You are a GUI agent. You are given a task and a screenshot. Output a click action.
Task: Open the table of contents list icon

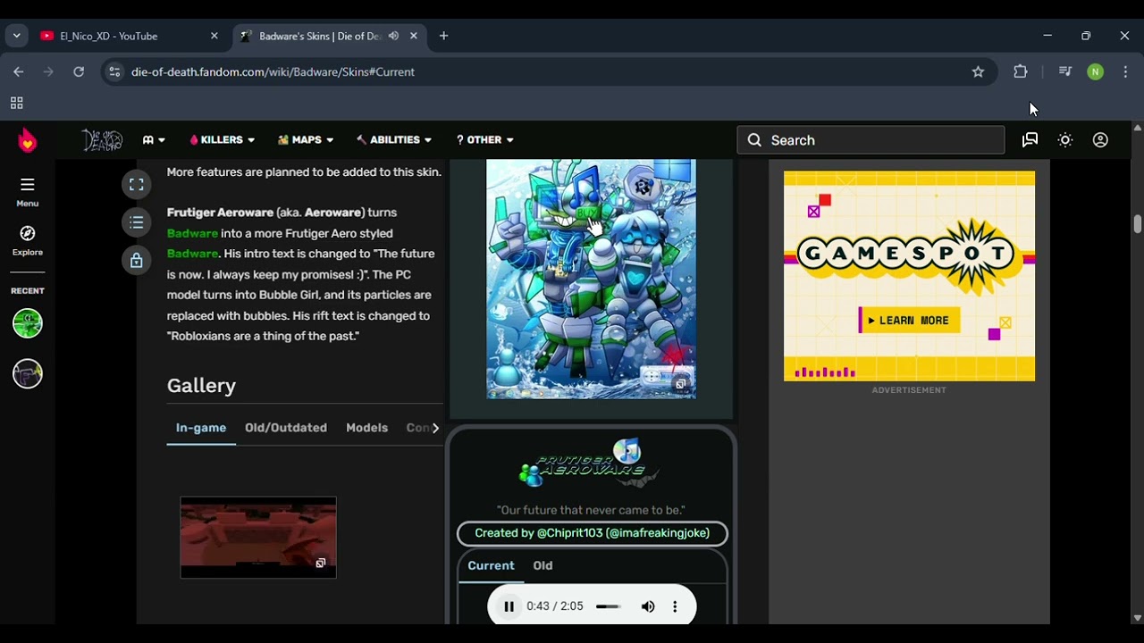[x=137, y=222]
